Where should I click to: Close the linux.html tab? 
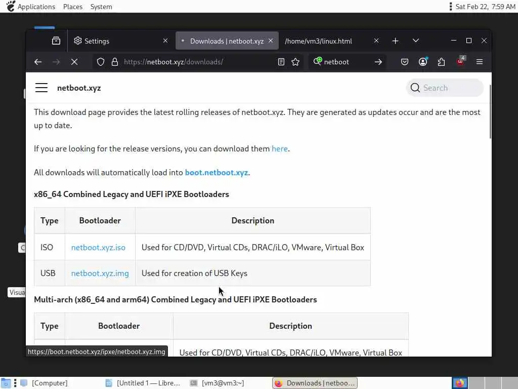[x=376, y=41]
